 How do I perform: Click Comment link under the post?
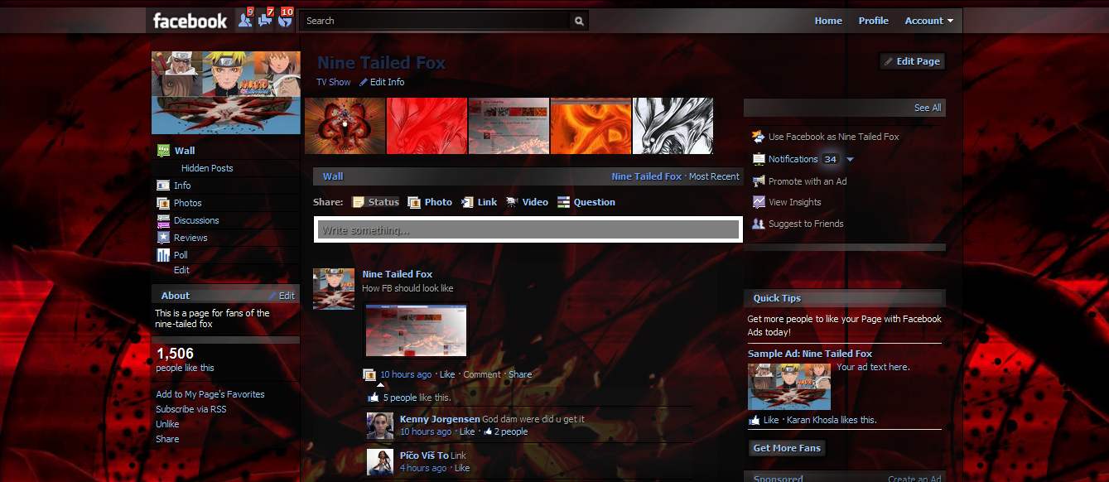coord(482,374)
